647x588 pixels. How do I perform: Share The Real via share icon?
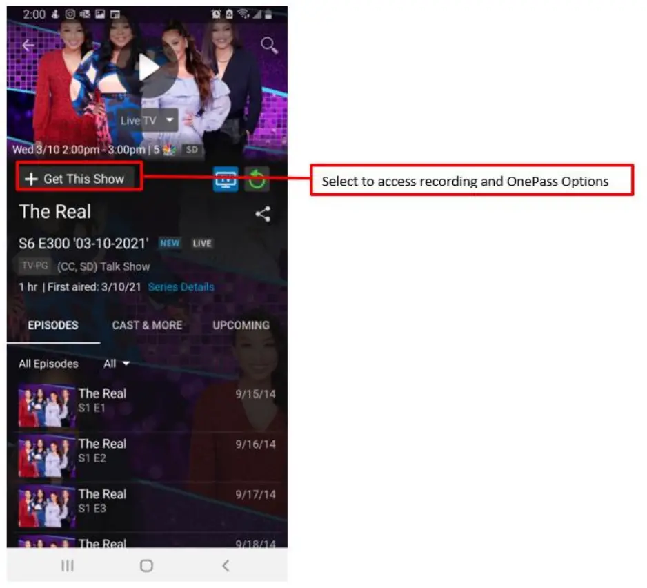tap(263, 214)
